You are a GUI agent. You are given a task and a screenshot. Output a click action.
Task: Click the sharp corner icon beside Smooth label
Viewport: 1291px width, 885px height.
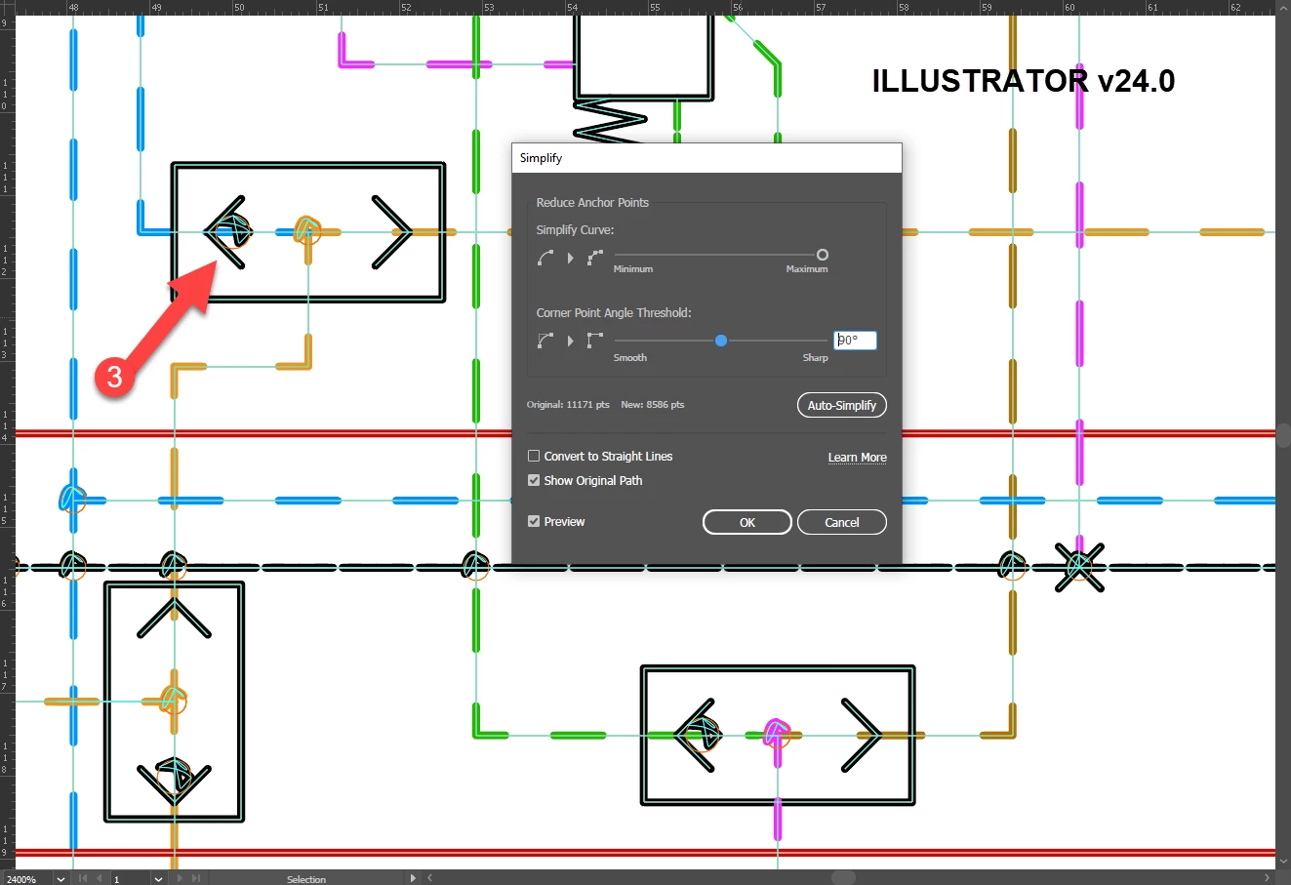click(x=594, y=341)
